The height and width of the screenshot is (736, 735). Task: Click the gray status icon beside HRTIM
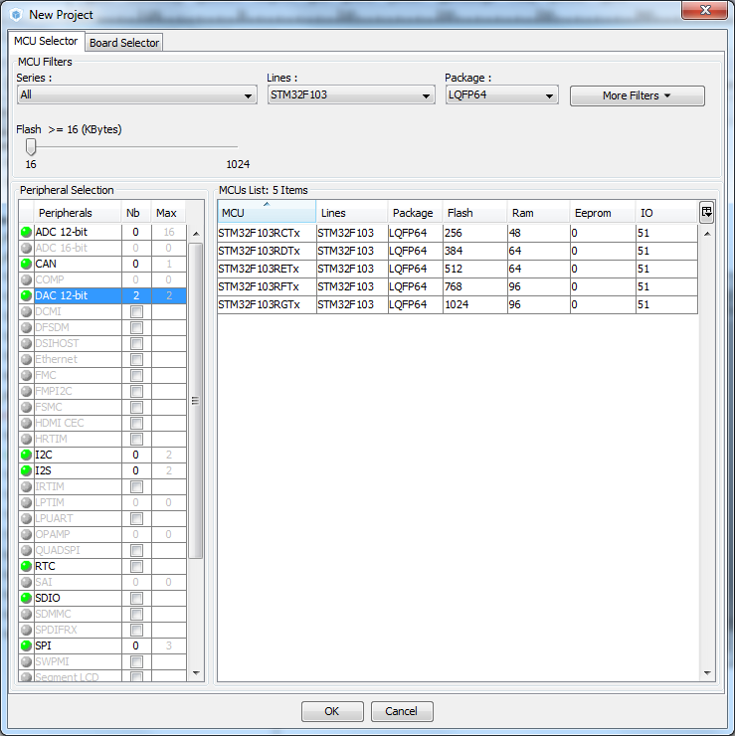(x=26, y=439)
